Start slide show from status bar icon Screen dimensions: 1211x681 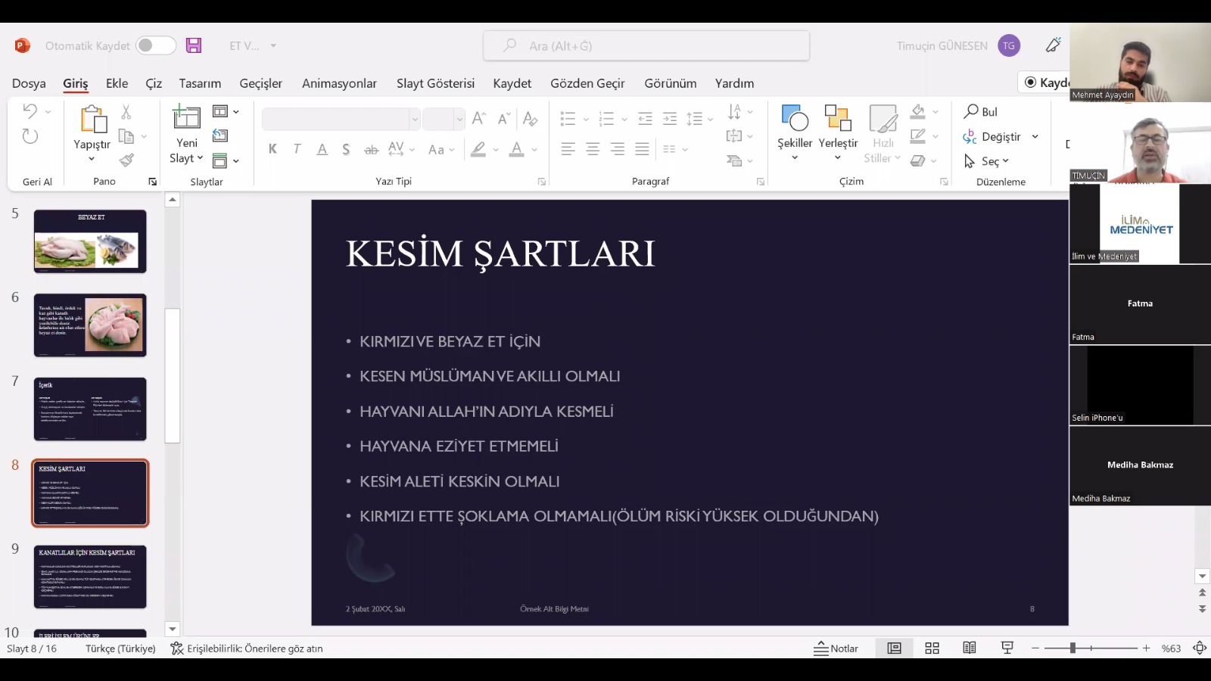pyautogui.click(x=1007, y=648)
